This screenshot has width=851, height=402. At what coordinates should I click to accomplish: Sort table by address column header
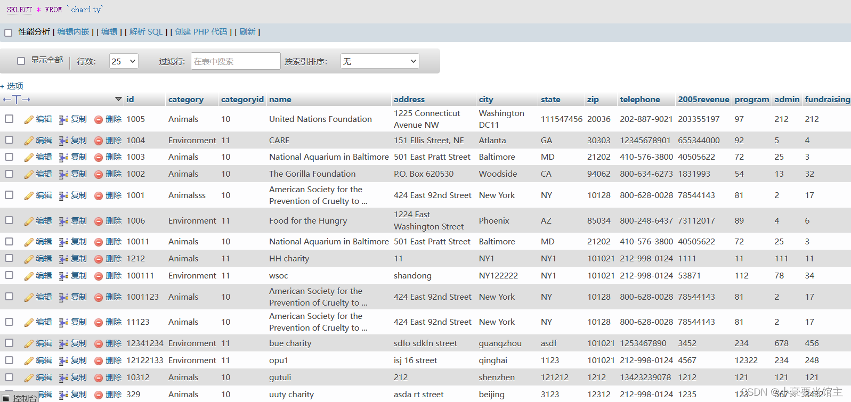[x=409, y=99]
